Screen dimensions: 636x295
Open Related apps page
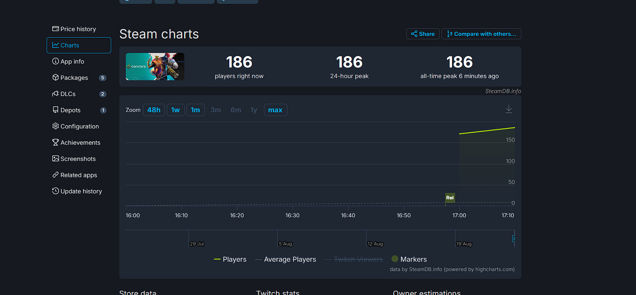click(79, 175)
